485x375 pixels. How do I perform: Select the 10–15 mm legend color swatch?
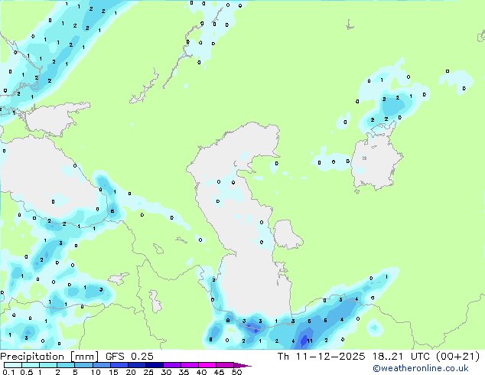[101, 365]
